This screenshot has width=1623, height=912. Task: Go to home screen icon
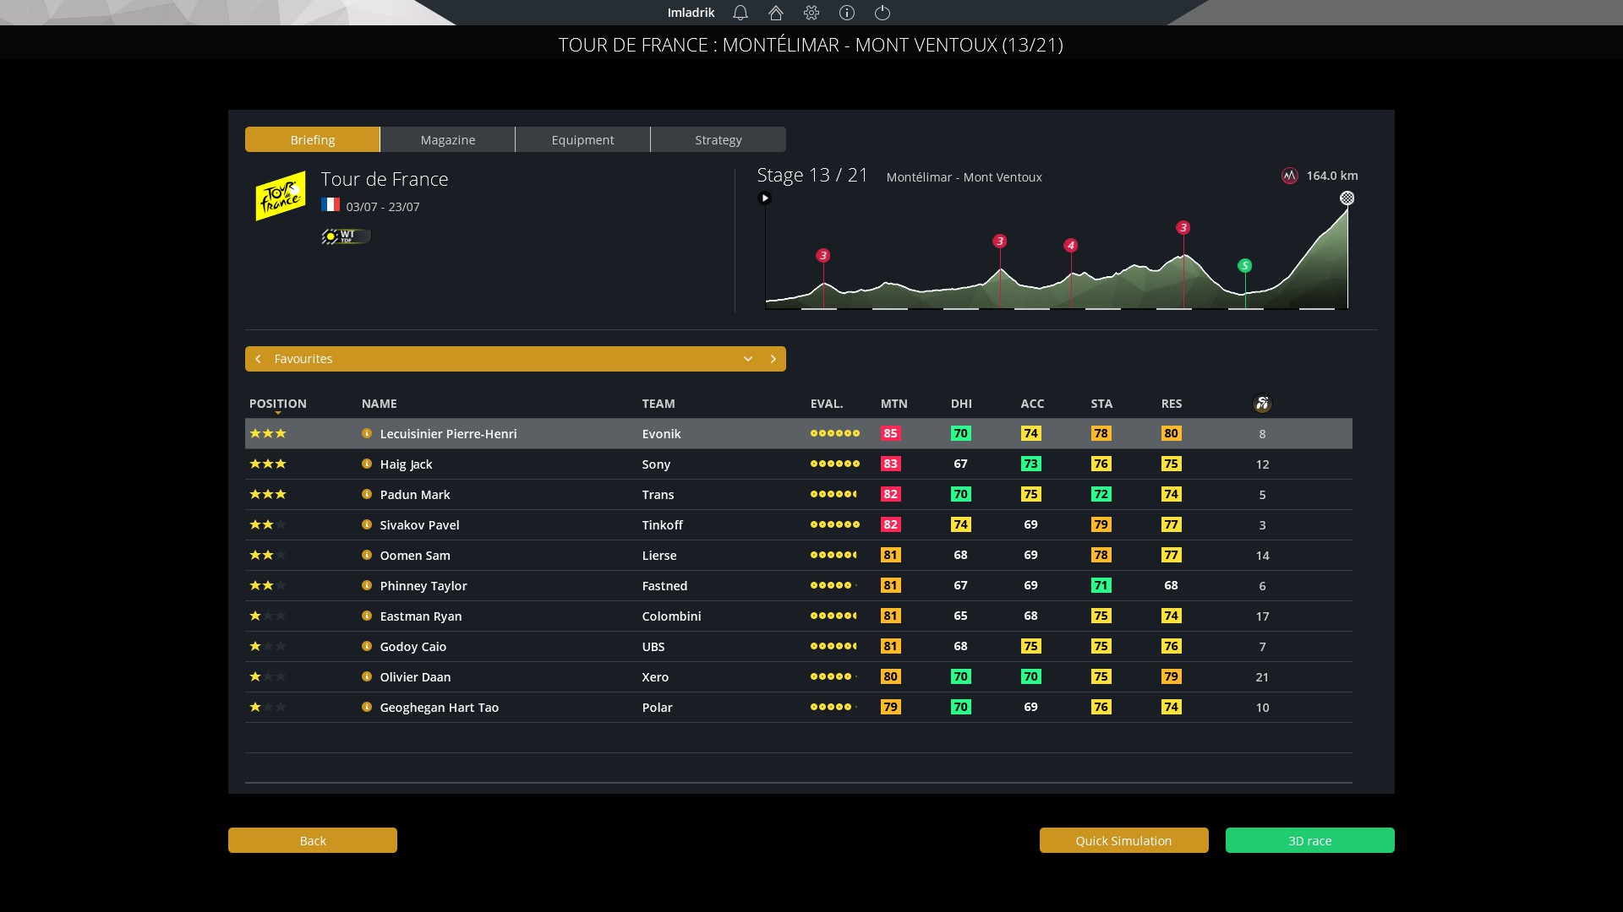776,13
